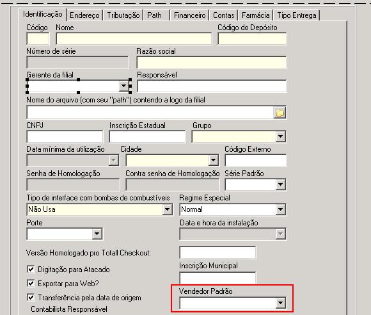
Task: Expand the Série Padrão dropdown
Action: pos(280,184)
